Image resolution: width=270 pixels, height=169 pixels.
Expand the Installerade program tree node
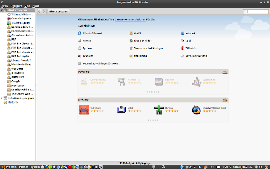coord(2,98)
